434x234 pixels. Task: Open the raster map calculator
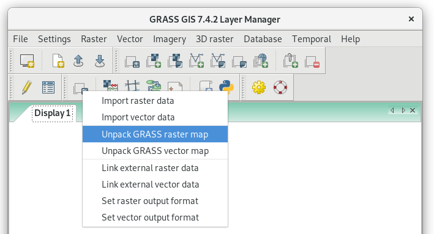coord(110,86)
